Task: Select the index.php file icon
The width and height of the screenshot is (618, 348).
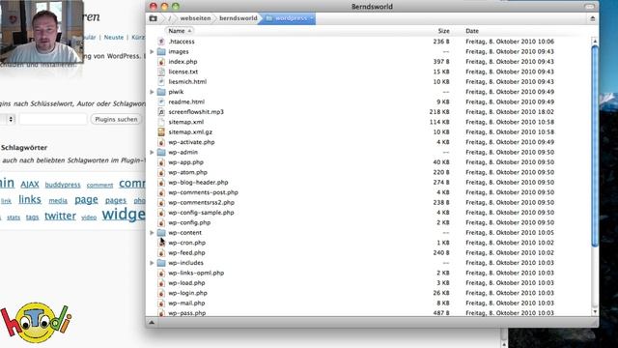Action: point(161,62)
